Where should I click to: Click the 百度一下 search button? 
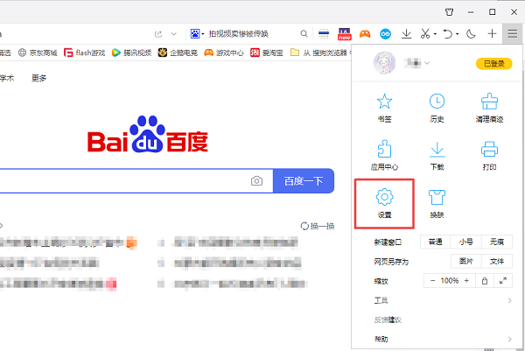tap(304, 181)
